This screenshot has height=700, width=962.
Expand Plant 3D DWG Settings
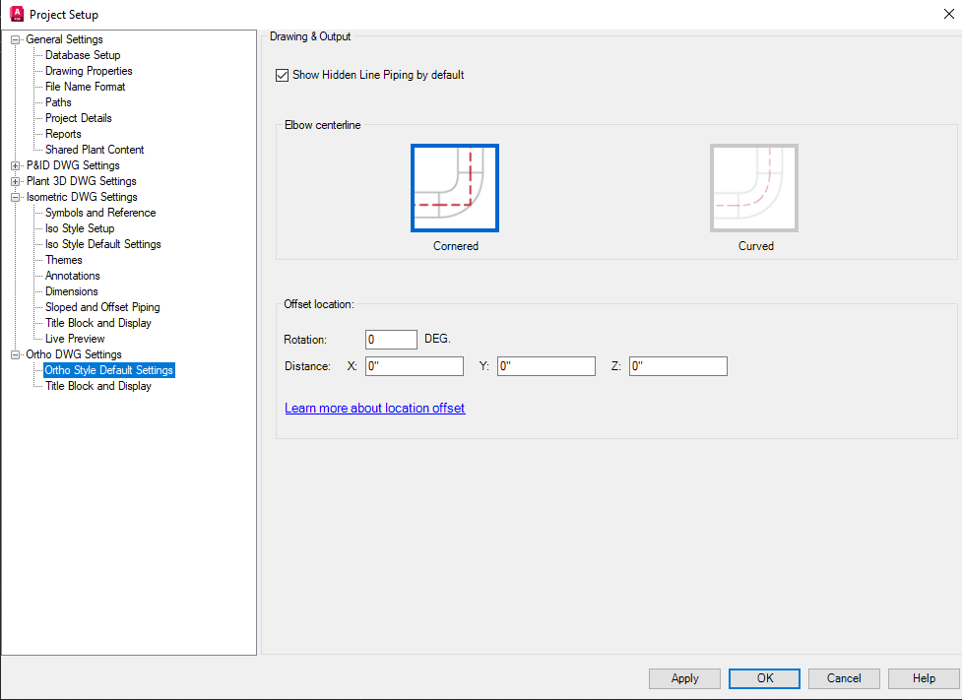(15, 180)
